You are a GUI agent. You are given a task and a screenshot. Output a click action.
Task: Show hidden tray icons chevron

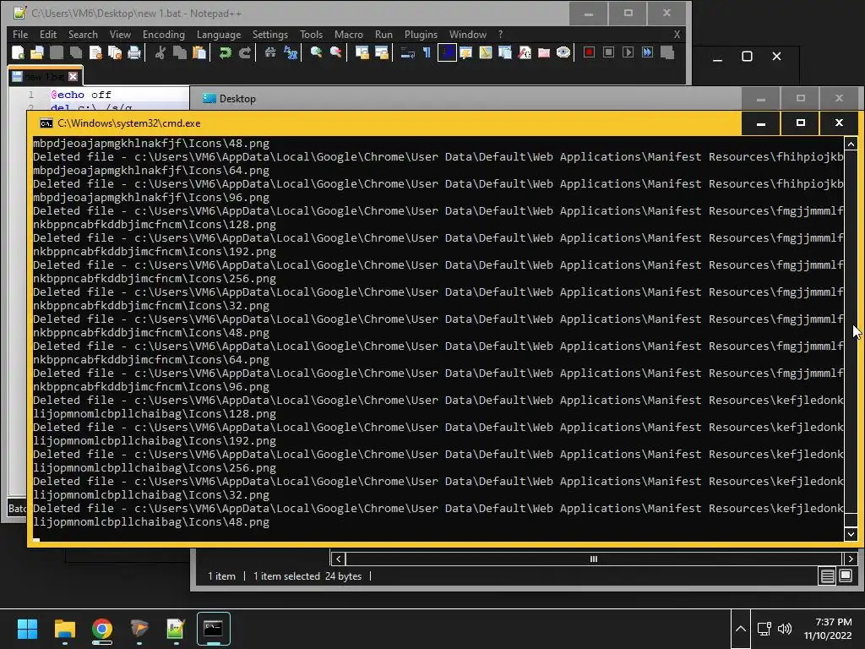[x=740, y=629]
